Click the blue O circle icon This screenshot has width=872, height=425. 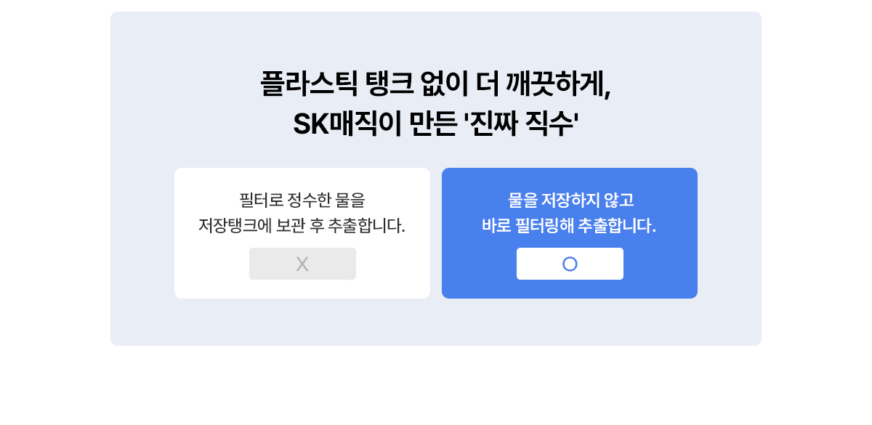570,264
